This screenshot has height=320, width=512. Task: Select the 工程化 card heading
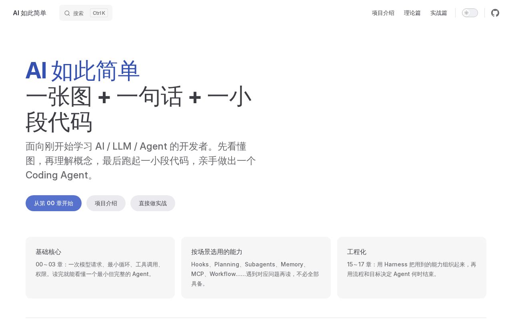(x=357, y=252)
